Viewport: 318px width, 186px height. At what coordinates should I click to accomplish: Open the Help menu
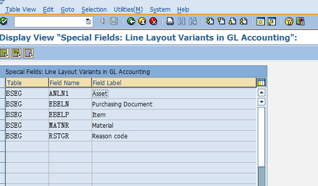pos(183,10)
